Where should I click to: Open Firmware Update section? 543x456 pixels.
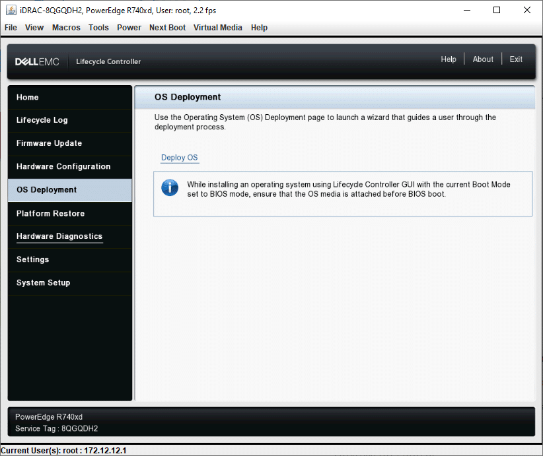click(70, 143)
